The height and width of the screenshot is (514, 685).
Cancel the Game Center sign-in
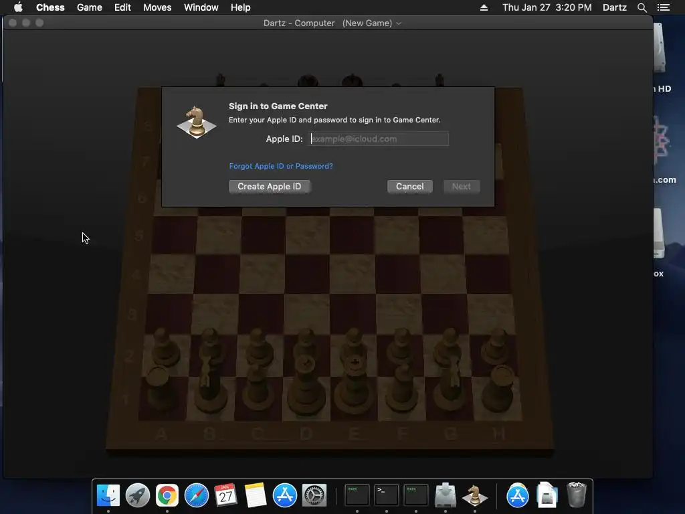410,187
